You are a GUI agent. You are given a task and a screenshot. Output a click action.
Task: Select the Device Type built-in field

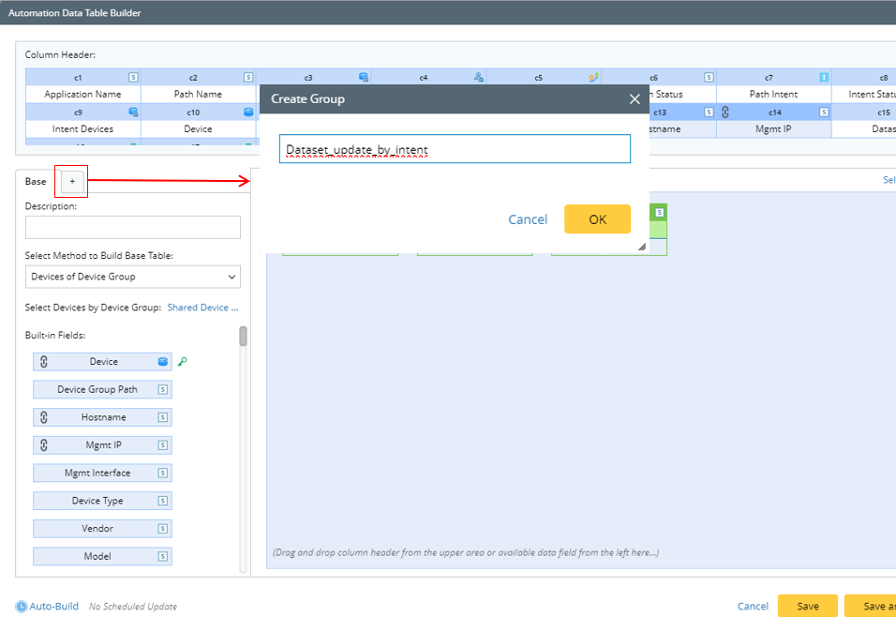(x=102, y=501)
